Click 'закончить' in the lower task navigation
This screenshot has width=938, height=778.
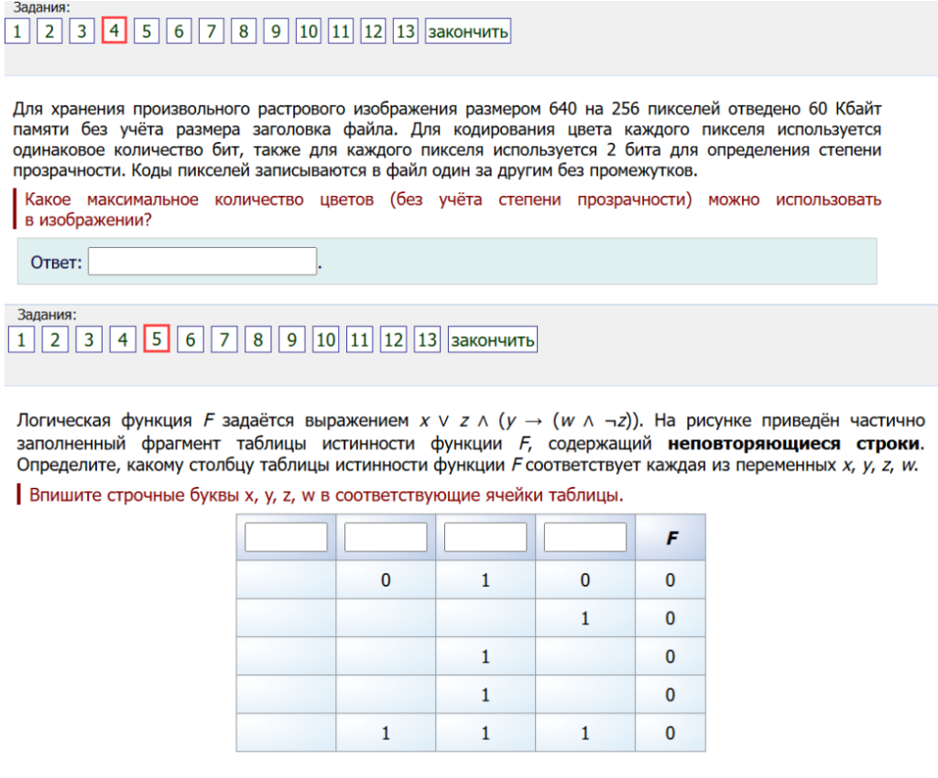(492, 340)
